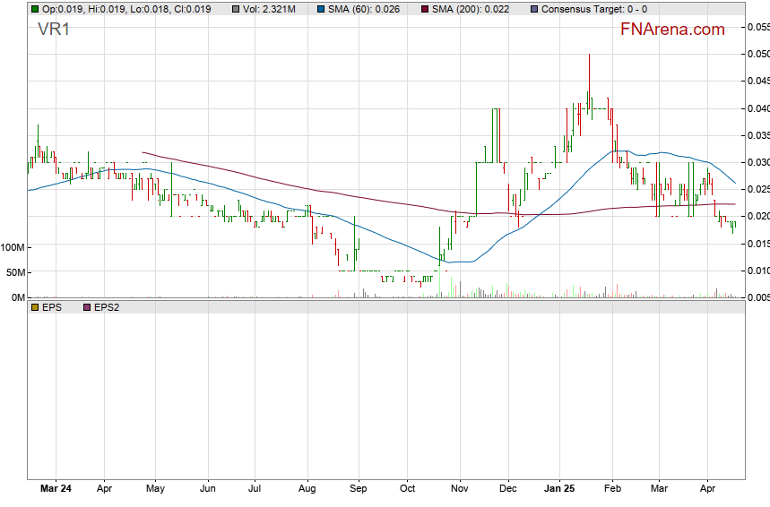Click the grey Vol legend square

pos(235,9)
